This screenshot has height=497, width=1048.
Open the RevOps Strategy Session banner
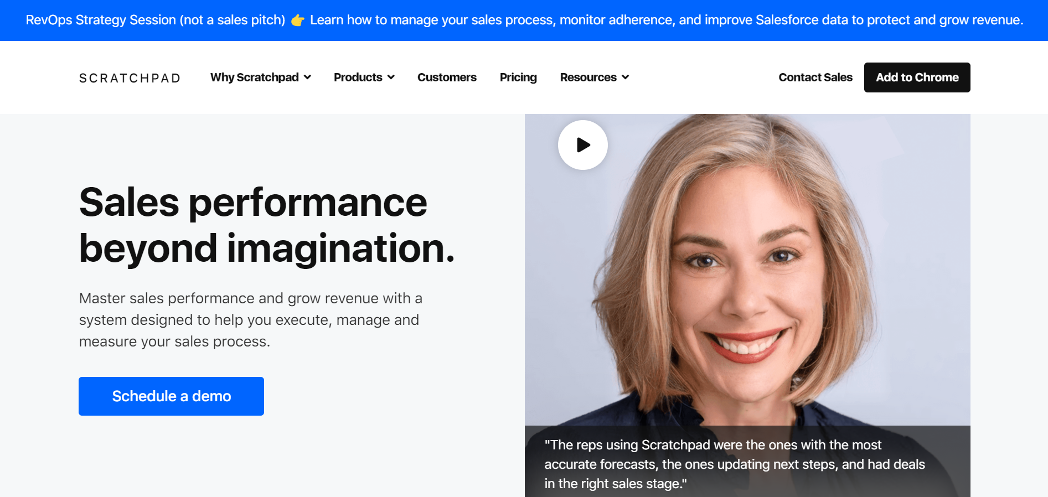(524, 20)
